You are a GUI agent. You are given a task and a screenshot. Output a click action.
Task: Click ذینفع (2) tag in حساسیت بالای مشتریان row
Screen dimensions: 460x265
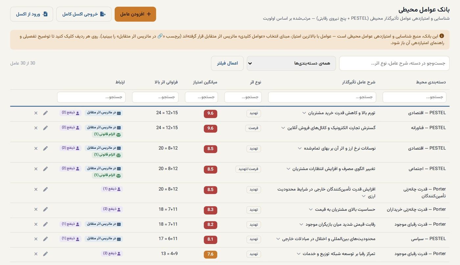[112, 209]
